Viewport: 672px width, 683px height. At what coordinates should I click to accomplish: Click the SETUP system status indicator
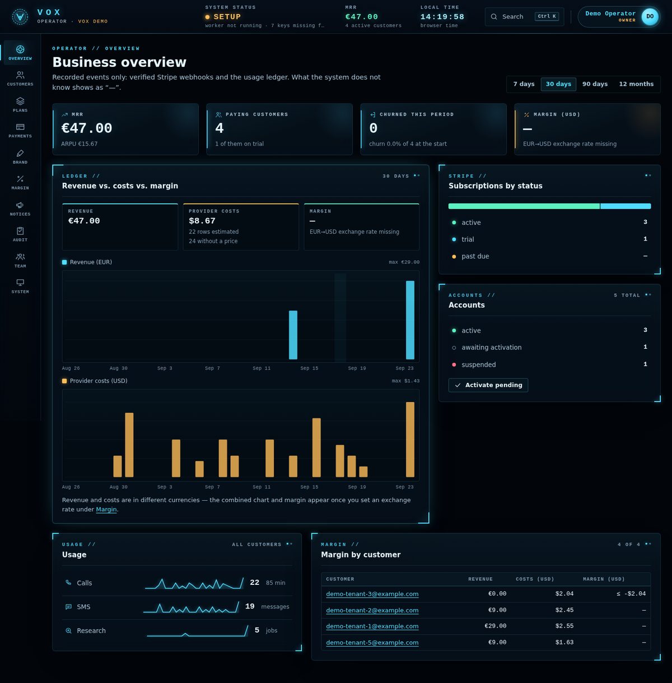pyautogui.click(x=223, y=17)
